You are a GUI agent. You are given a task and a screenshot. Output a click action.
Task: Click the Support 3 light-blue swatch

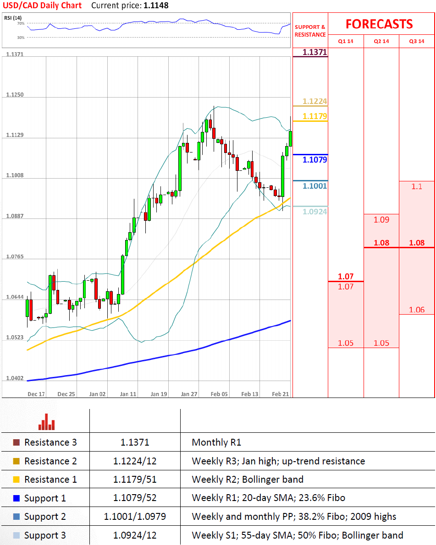tap(17, 535)
